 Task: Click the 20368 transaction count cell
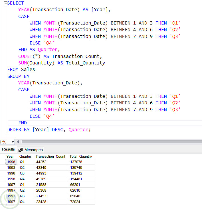[x=51, y=190]
